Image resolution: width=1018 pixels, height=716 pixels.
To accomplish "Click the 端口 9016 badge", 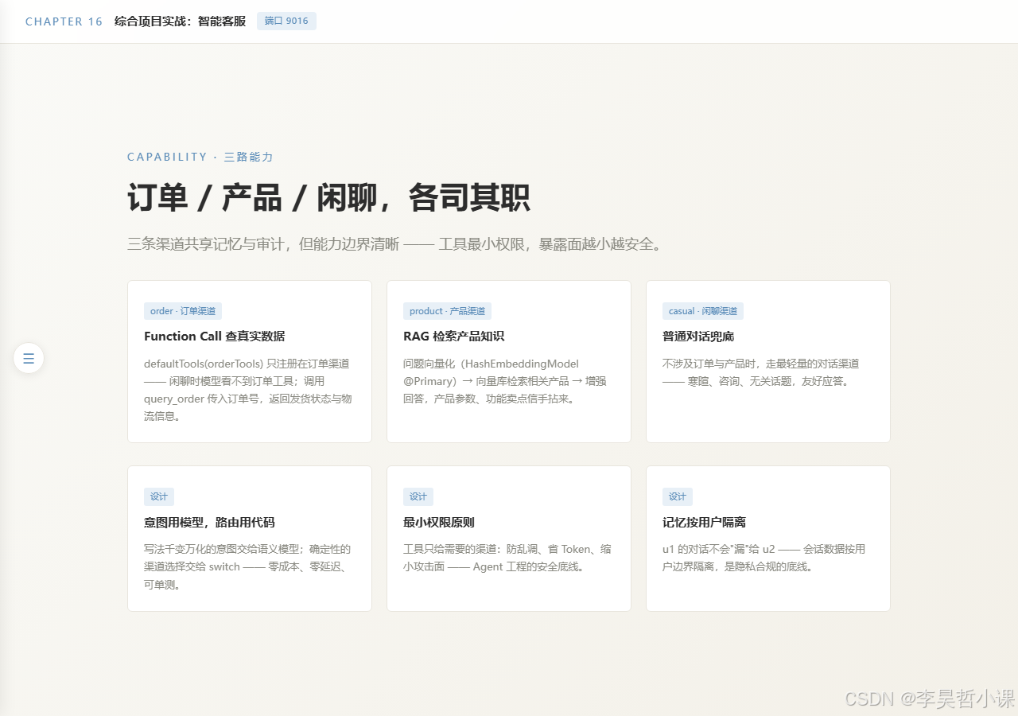I will point(286,21).
